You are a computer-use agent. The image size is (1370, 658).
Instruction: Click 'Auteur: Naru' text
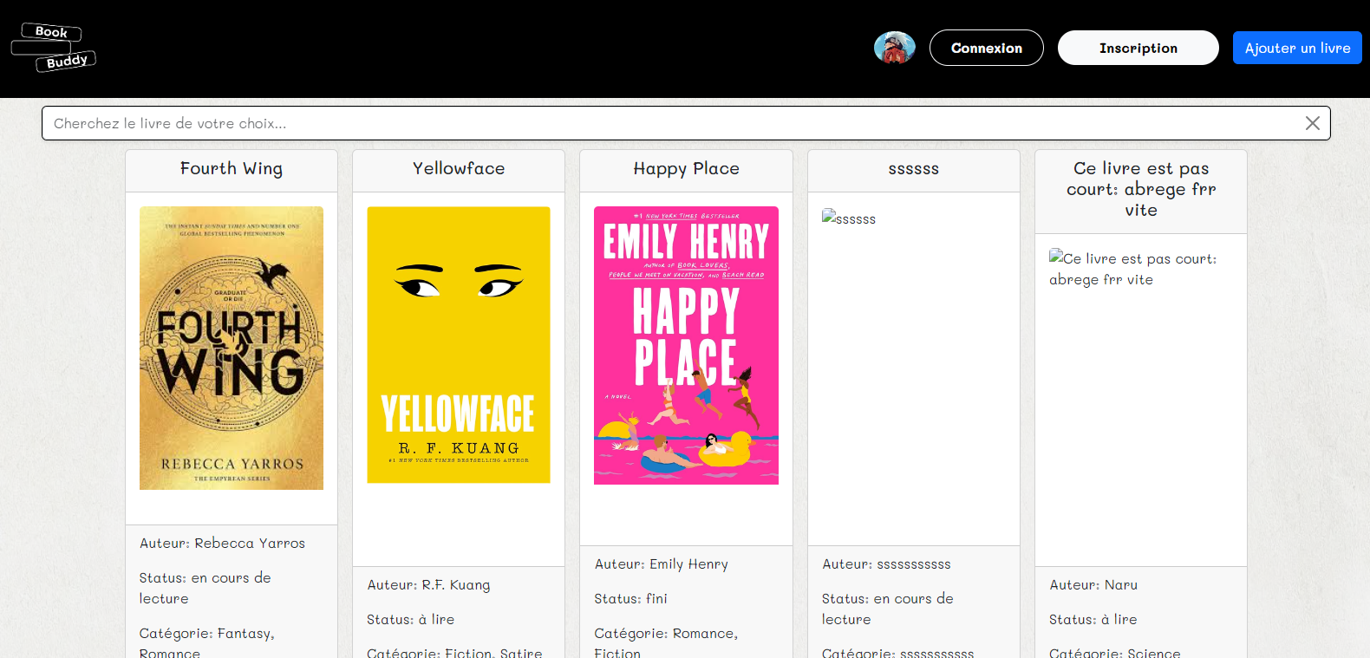click(1093, 584)
